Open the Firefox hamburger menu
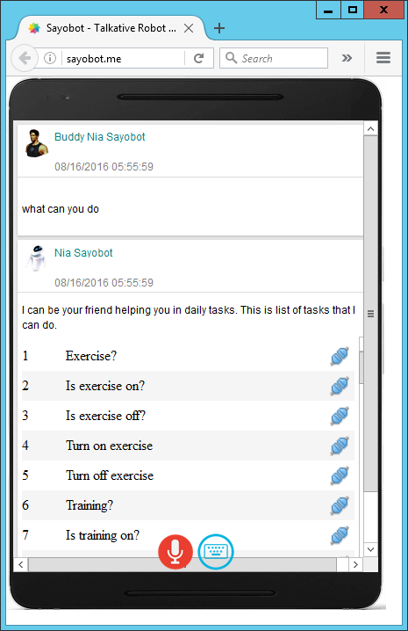The width and height of the screenshot is (408, 631). pos(383,58)
